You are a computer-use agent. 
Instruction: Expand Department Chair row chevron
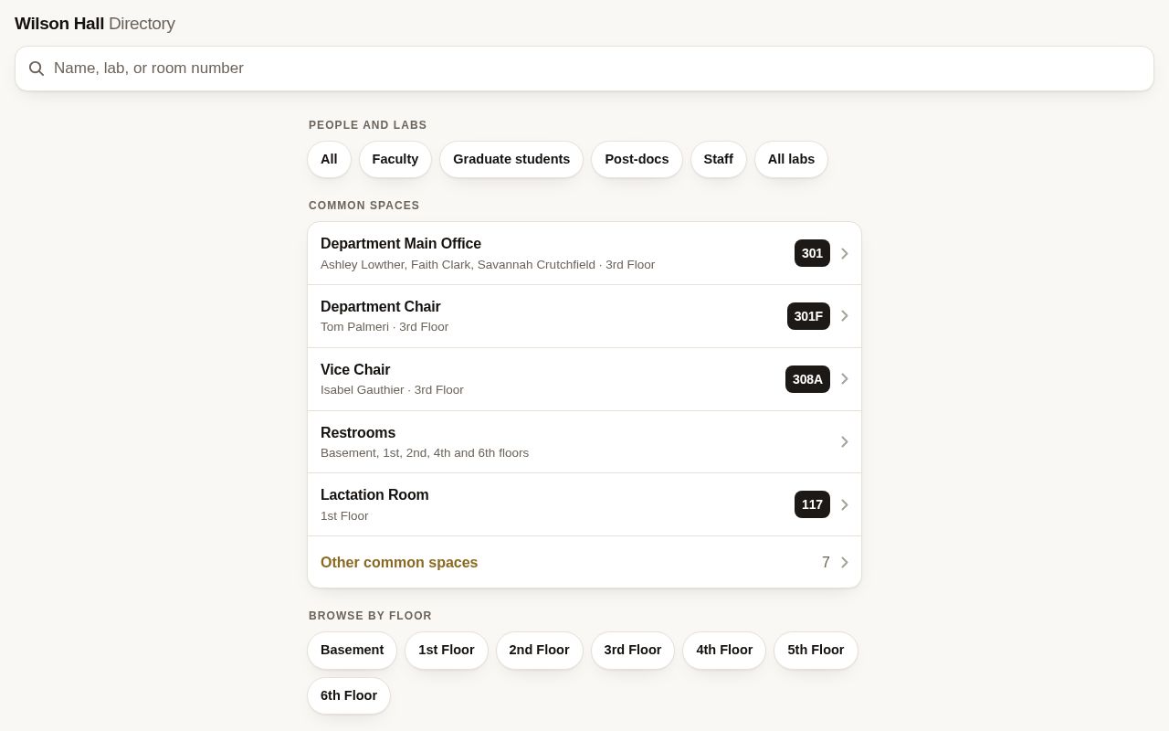845,316
